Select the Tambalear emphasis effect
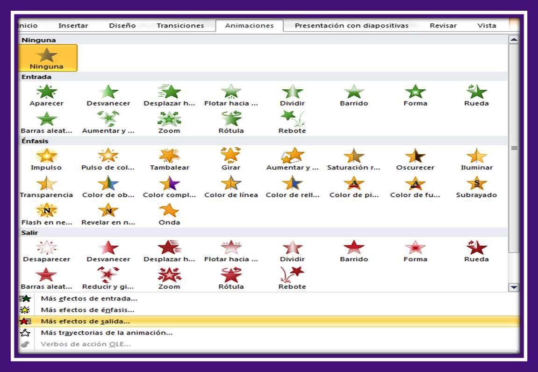 170,159
